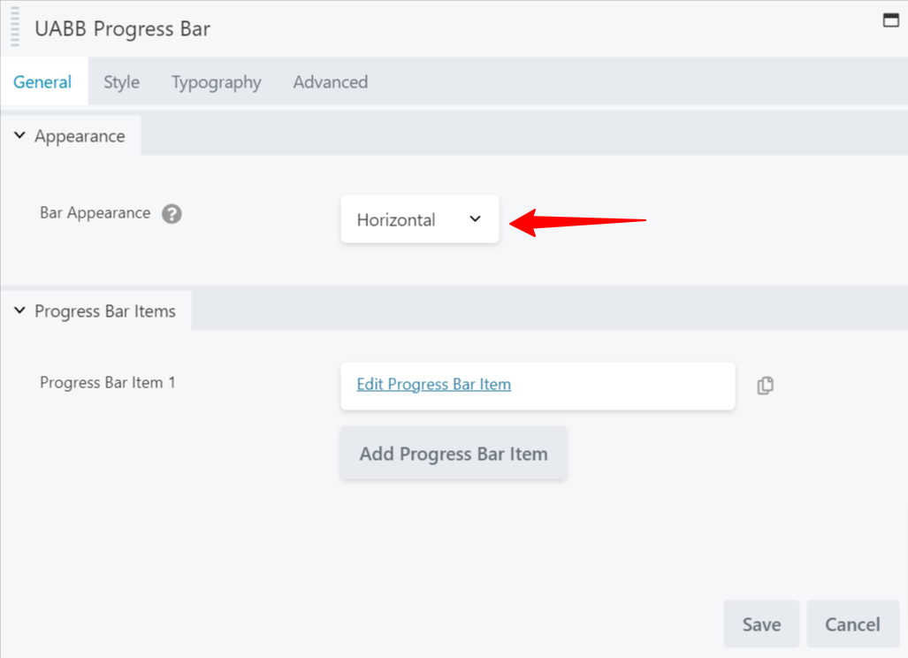Collapse the Progress Bar Items section chevron
Viewport: 908px width, 658px height.
[19, 310]
